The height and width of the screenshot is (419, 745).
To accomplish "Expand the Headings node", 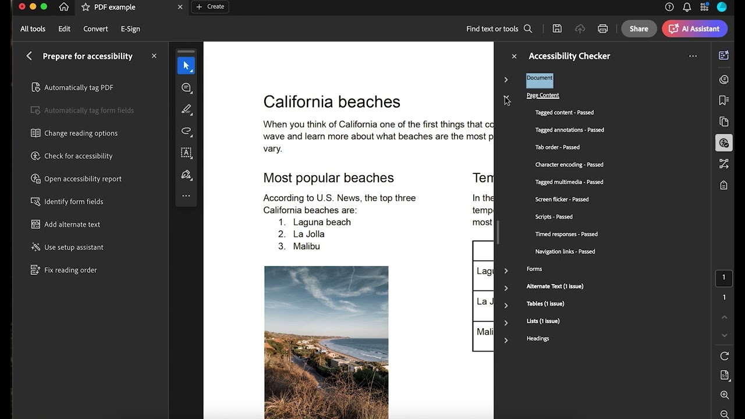I will [x=506, y=340].
